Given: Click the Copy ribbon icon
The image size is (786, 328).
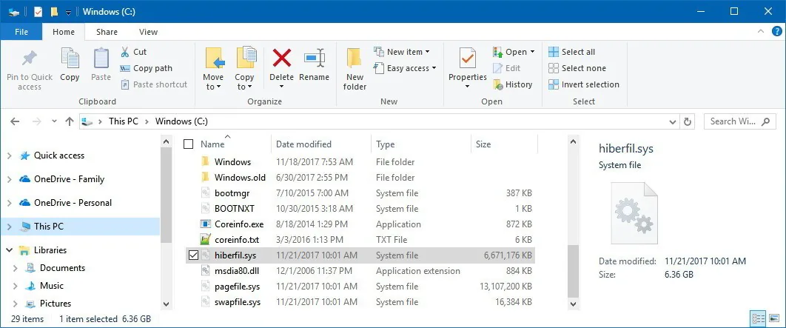Looking at the screenshot, I should point(70,58).
